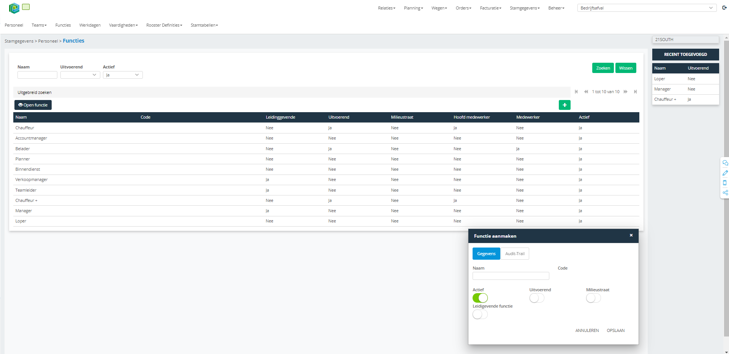Expand the Stamgegevens menu
729x354 pixels.
point(525,8)
